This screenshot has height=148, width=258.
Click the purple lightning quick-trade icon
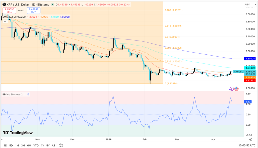click(x=232, y=88)
